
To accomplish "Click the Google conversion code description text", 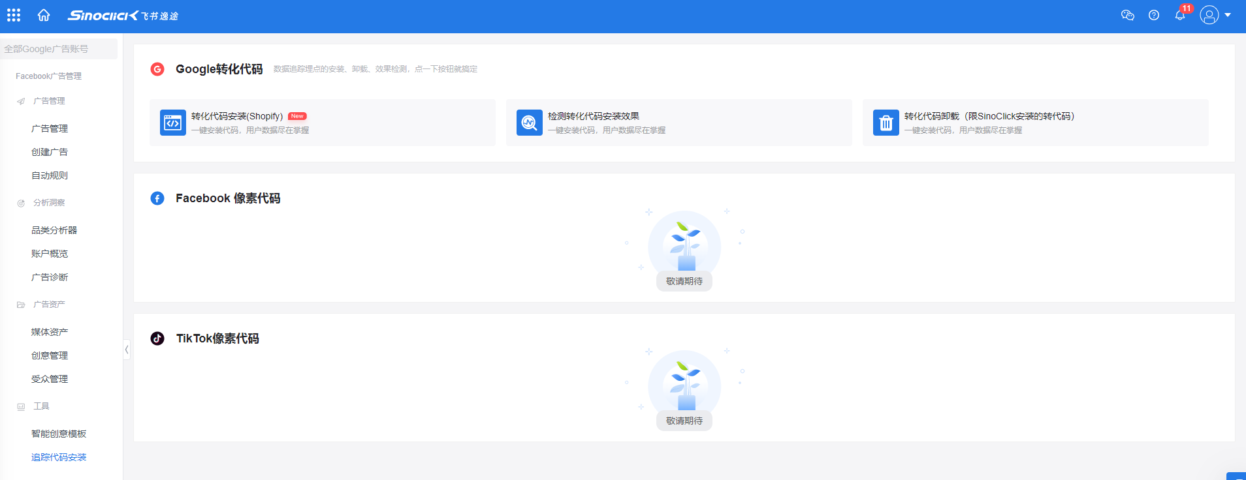I will pos(375,69).
